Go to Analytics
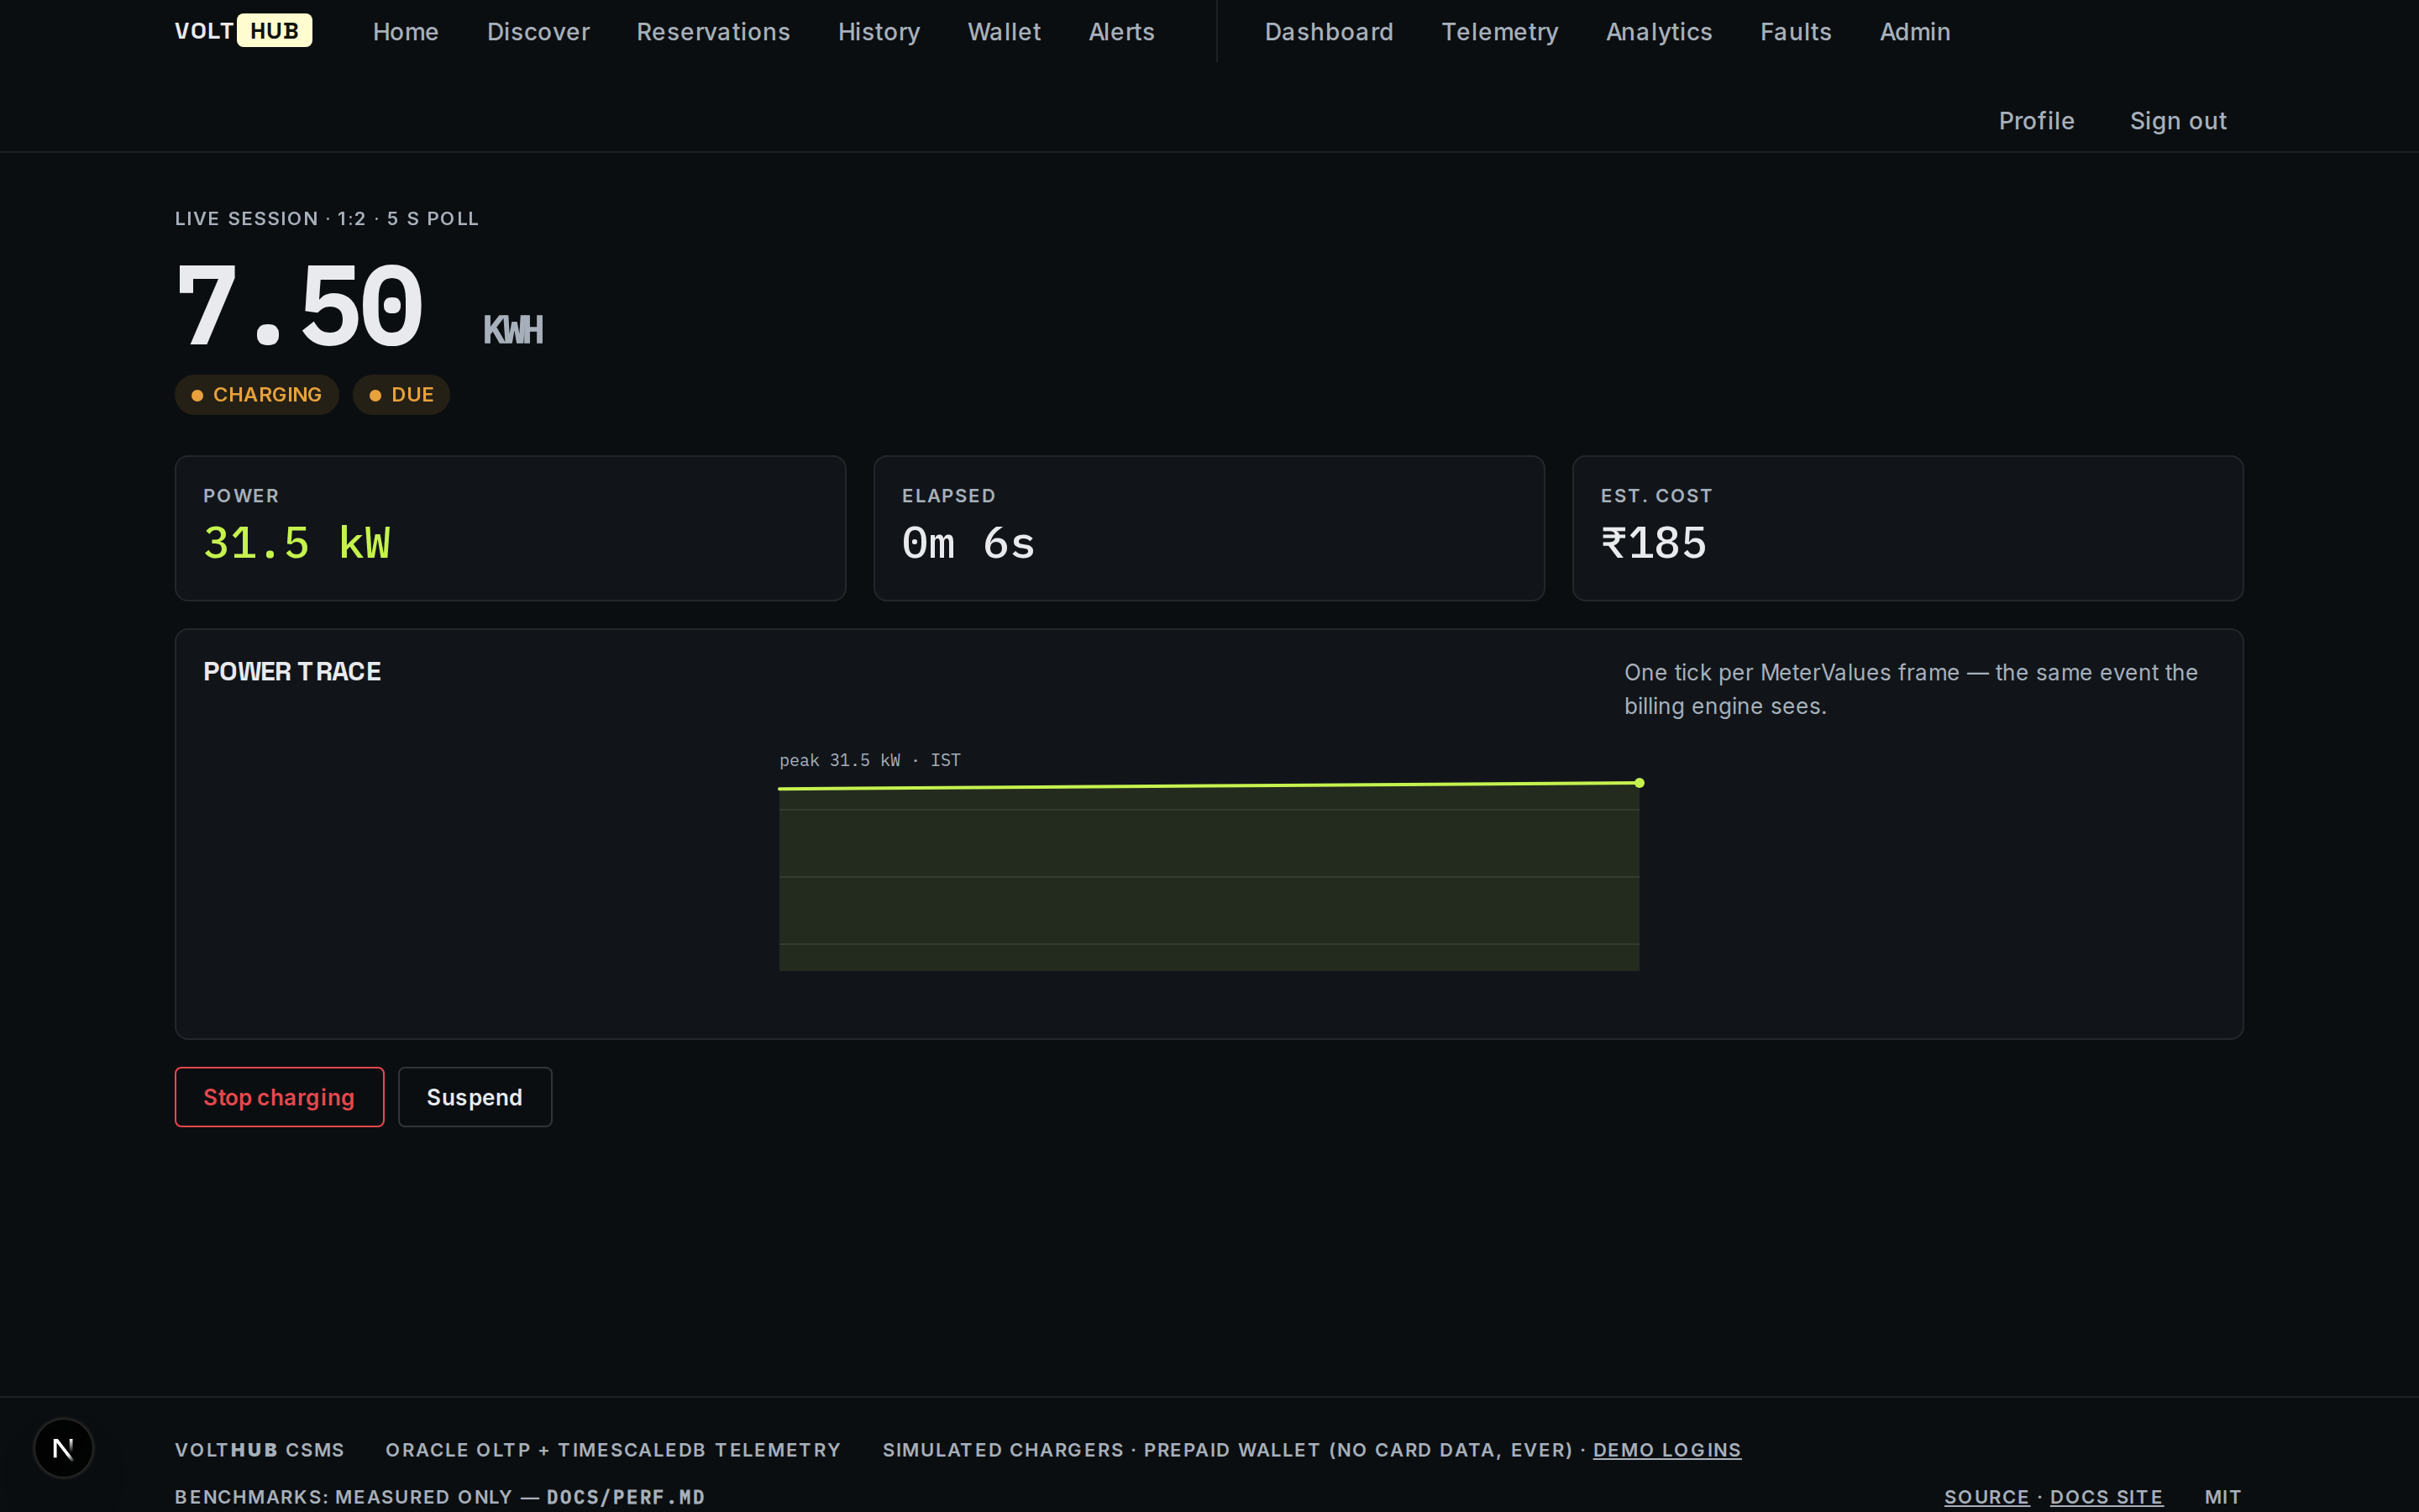This screenshot has height=1512, width=2419. pos(1658,32)
